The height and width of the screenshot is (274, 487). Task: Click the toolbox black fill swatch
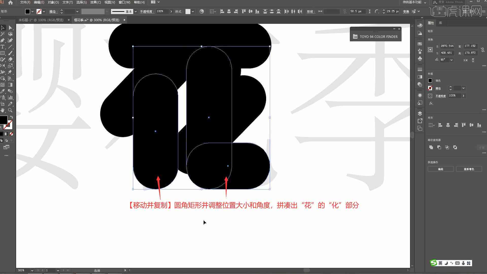pos(4,120)
